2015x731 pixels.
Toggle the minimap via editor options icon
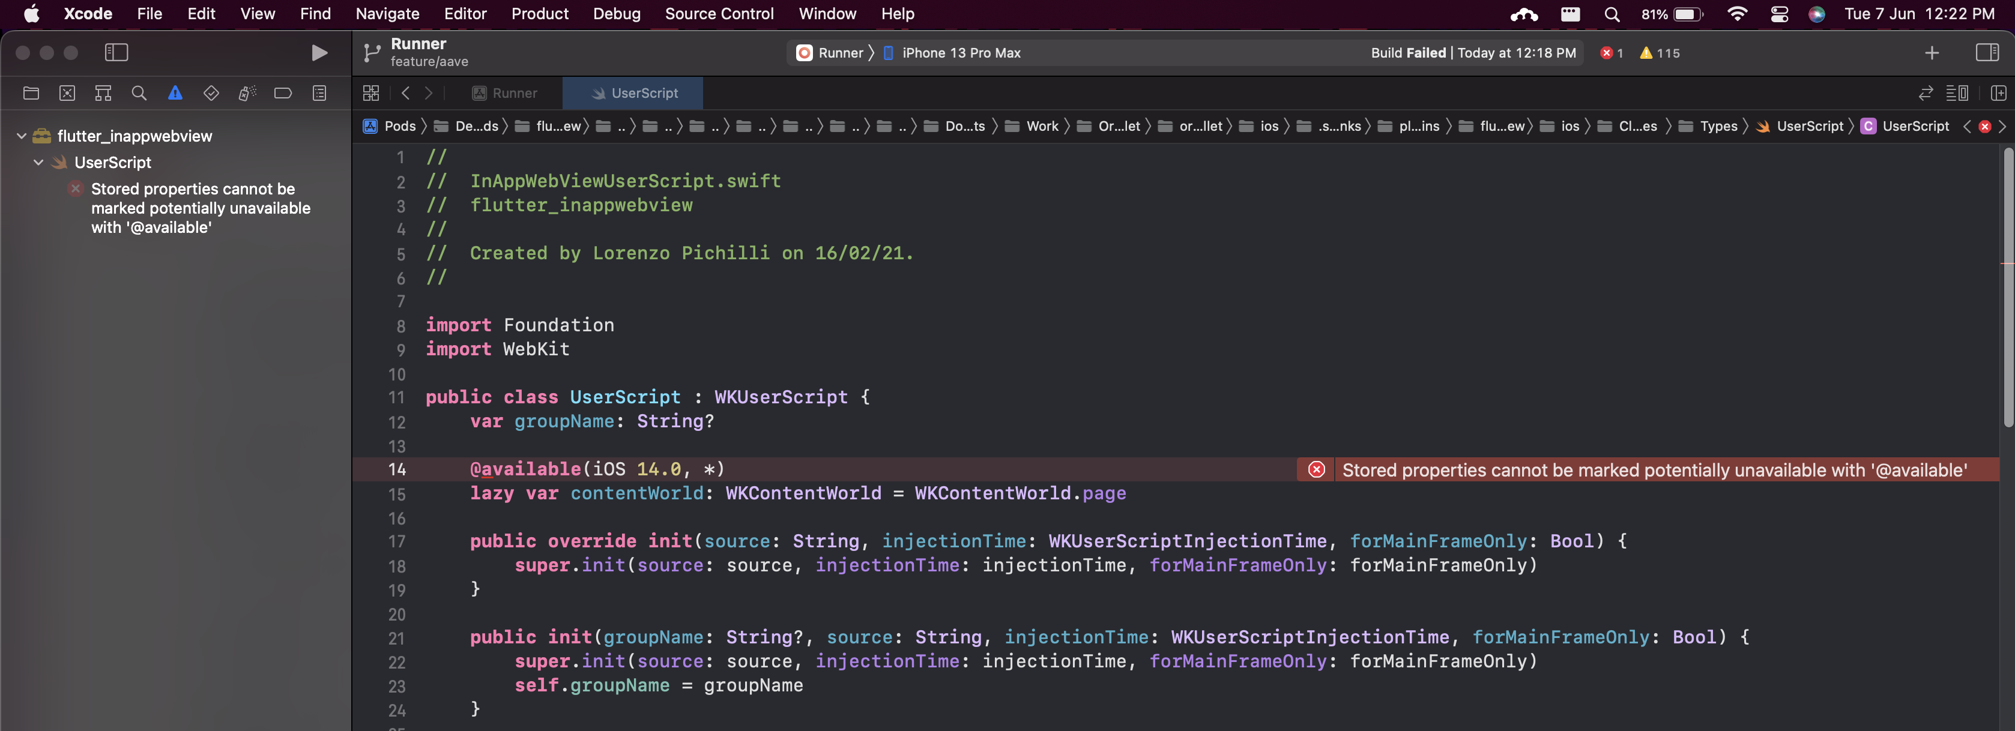1959,93
